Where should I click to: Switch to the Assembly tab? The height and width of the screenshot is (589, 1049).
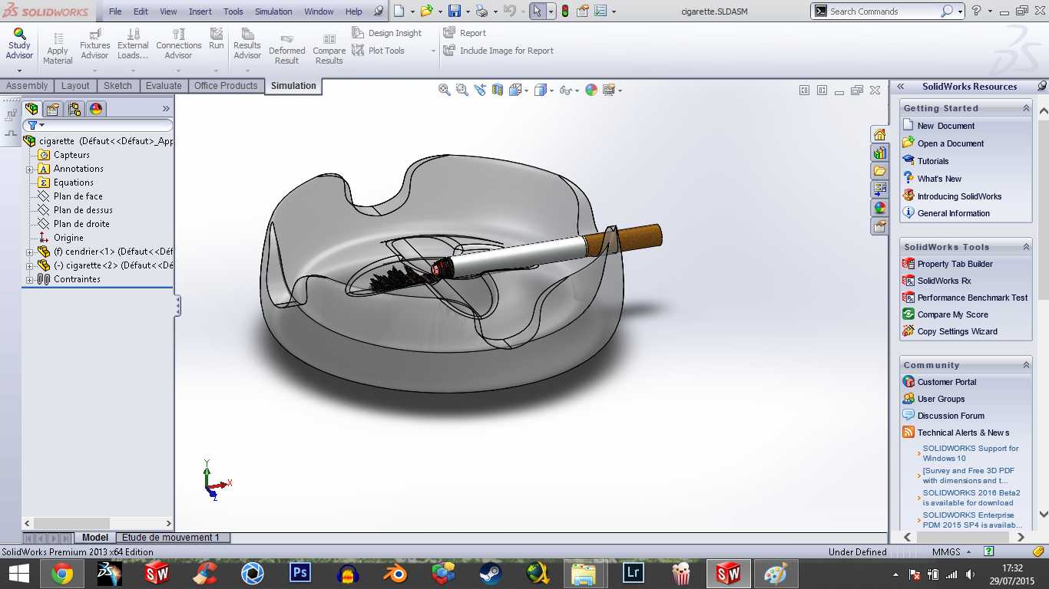(x=27, y=86)
